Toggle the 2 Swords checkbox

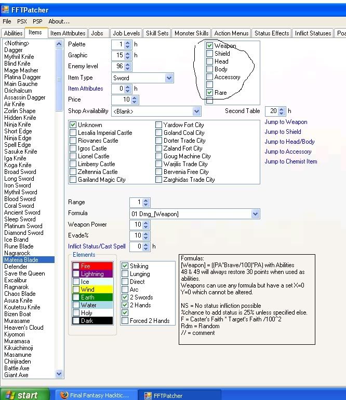click(x=125, y=297)
